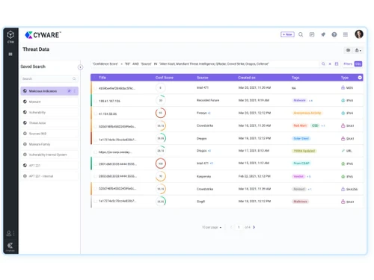Switch to Filters mode
This screenshot has height=280, width=374.
coord(348,64)
